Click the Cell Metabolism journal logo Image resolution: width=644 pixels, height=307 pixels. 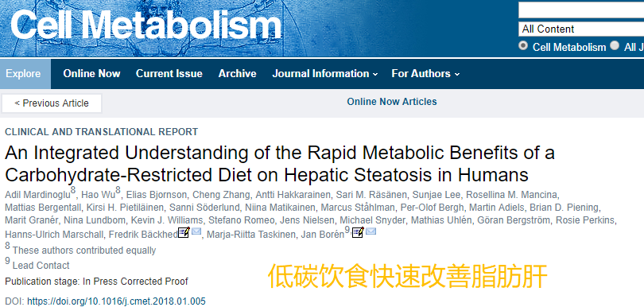tap(145, 24)
